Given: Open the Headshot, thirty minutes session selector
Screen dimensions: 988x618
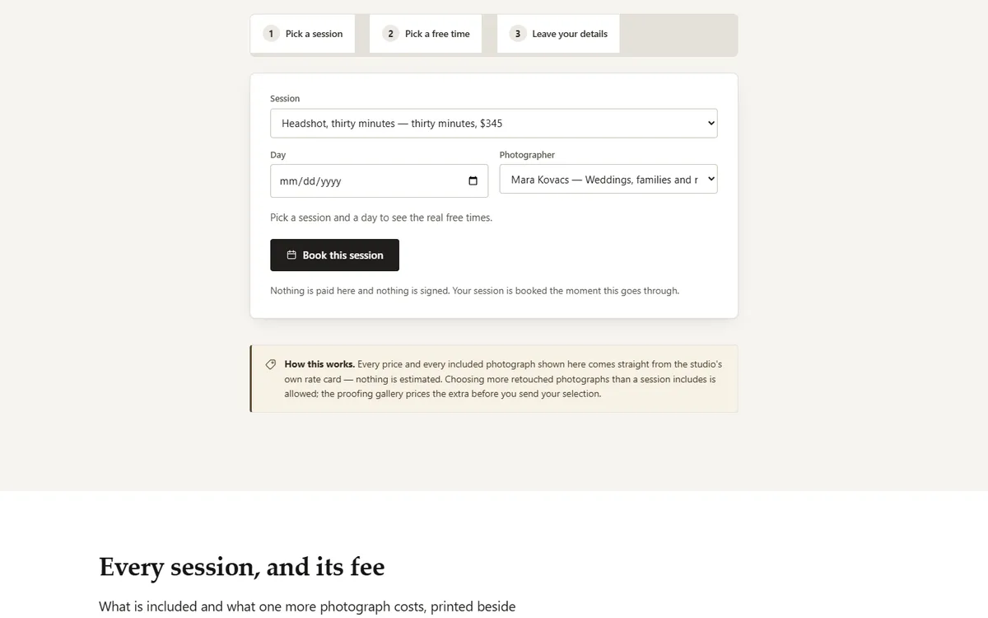Looking at the screenshot, I should [494, 124].
